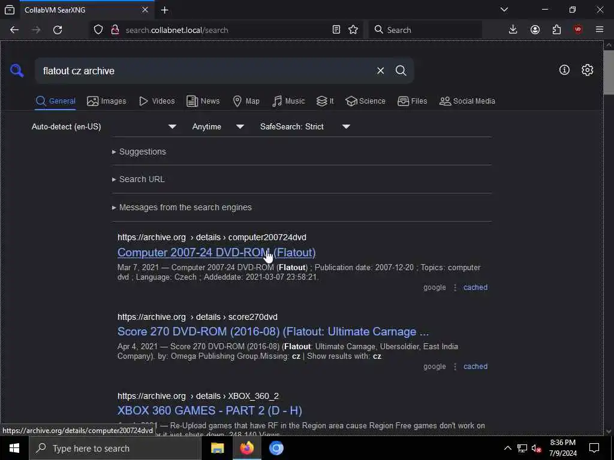Open the network tray icon
This screenshot has width=614, height=460.
pos(522,448)
